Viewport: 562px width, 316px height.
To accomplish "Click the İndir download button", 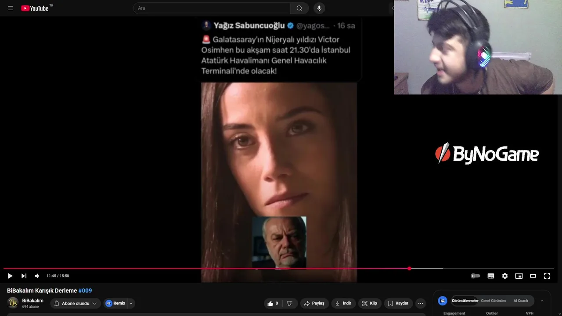I will [x=343, y=303].
